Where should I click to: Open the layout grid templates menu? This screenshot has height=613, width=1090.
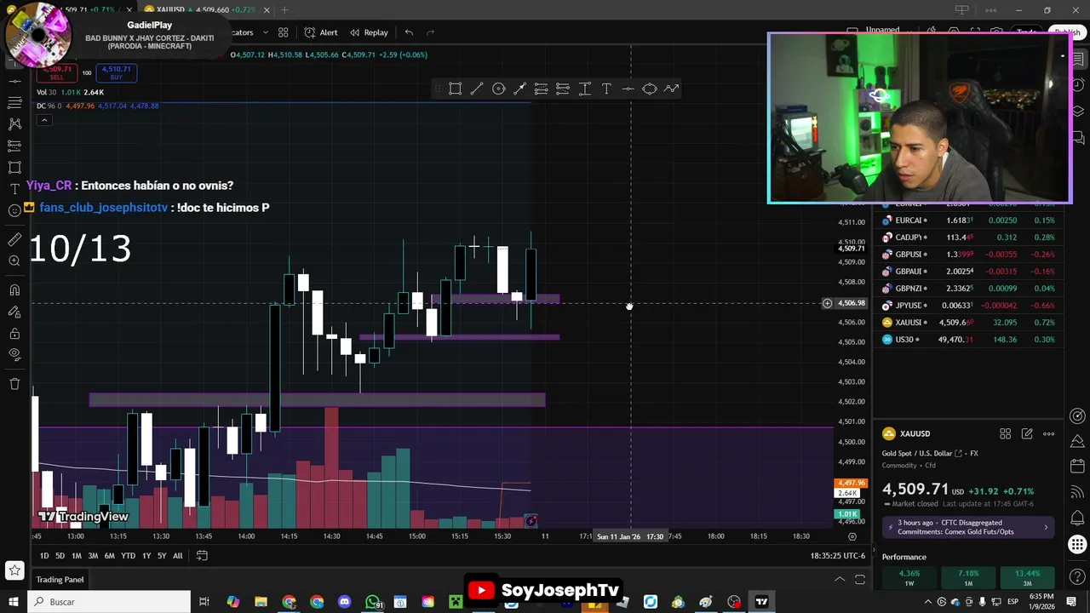283,32
